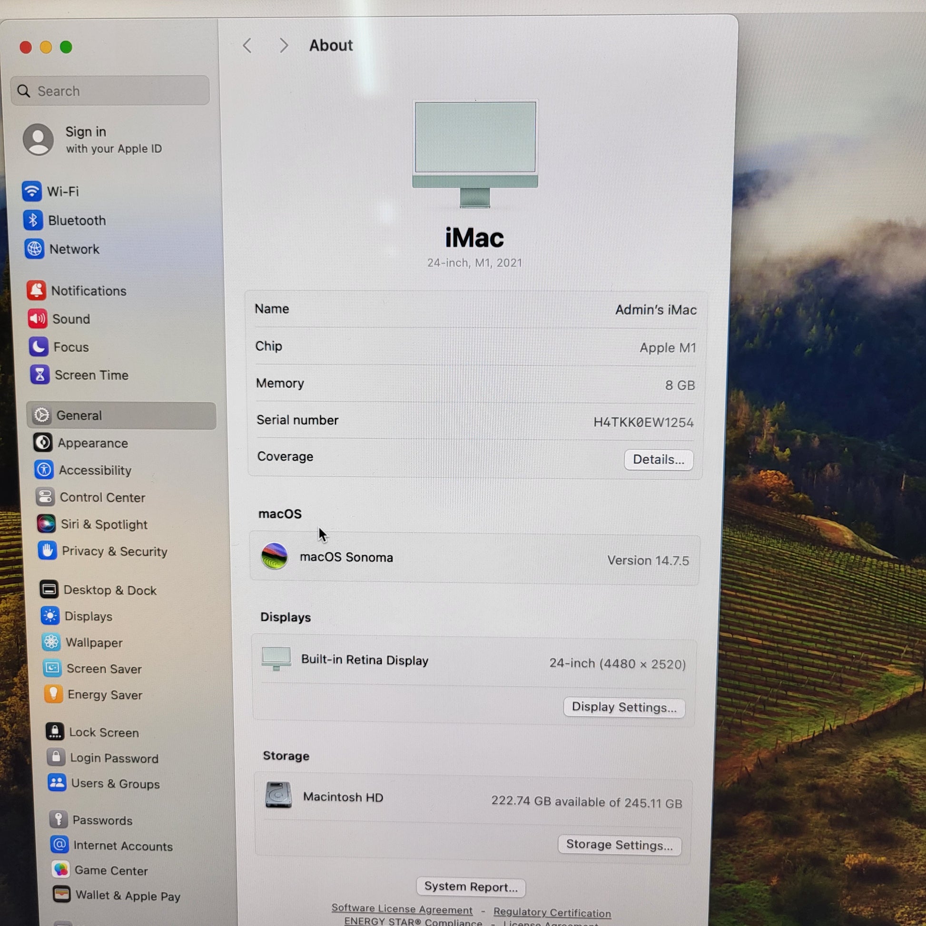Open Wallpaper flower icon
Image resolution: width=926 pixels, height=926 pixels.
[51, 642]
